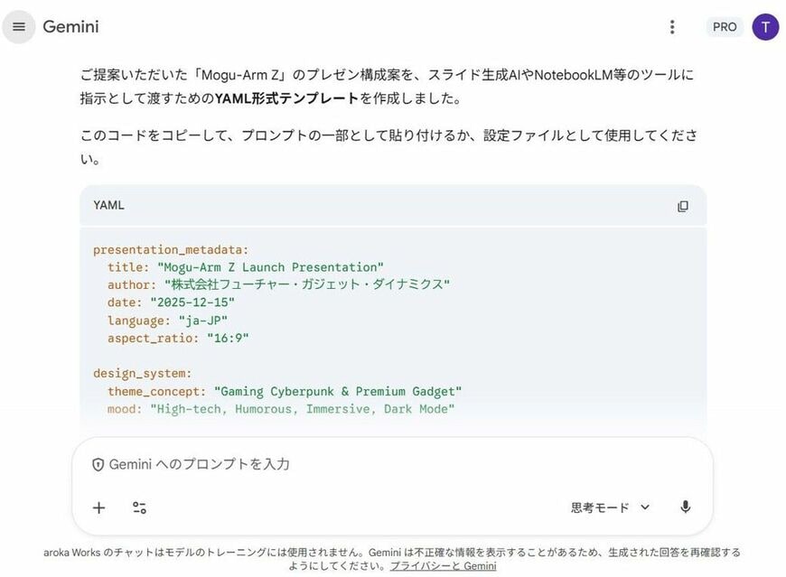Open the account menu via the T avatar
Image resolution: width=786 pixels, height=577 pixels.
tap(765, 26)
